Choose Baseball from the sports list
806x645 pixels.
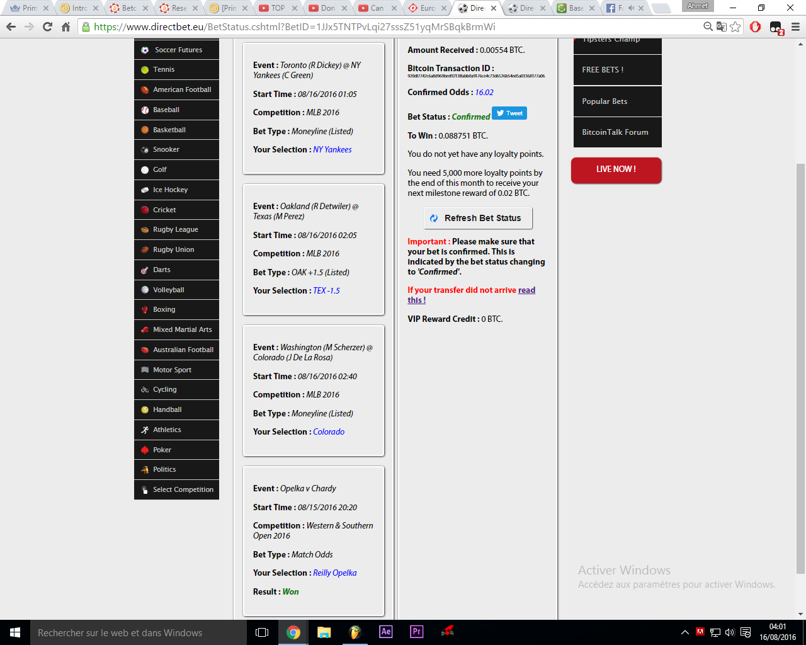pos(176,110)
